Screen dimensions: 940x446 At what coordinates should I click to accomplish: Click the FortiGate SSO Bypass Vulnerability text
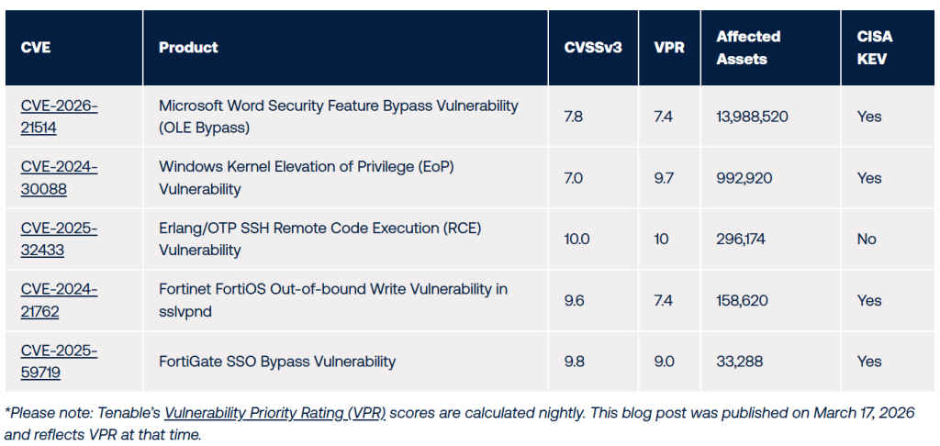click(x=277, y=362)
